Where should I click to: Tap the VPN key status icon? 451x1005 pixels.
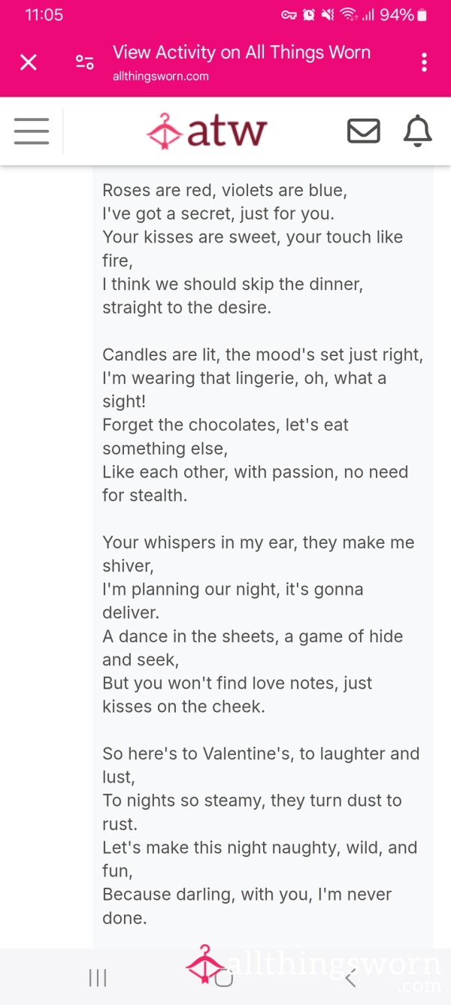click(289, 15)
